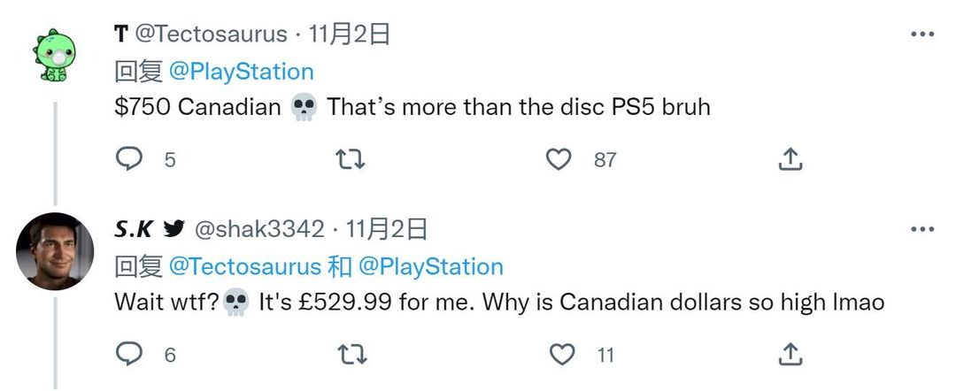Viewport: 956px width, 391px height.
Task: Follow the @PlayStation mention in first tweet
Action: point(241,72)
